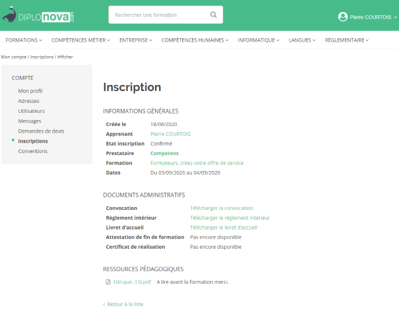
Task: Click the search magnifier icon
Action: tap(213, 15)
